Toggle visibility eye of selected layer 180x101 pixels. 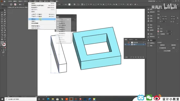(x=125, y=44)
